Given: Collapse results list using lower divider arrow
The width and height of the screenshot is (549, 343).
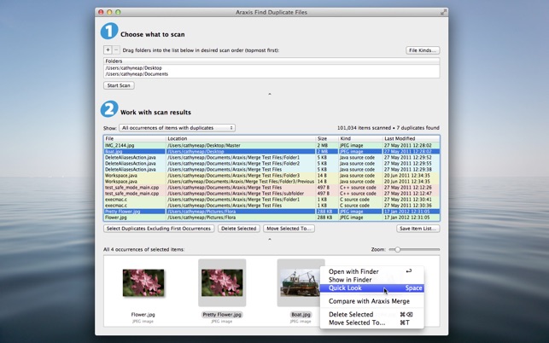Looking at the screenshot, I should [271, 239].
